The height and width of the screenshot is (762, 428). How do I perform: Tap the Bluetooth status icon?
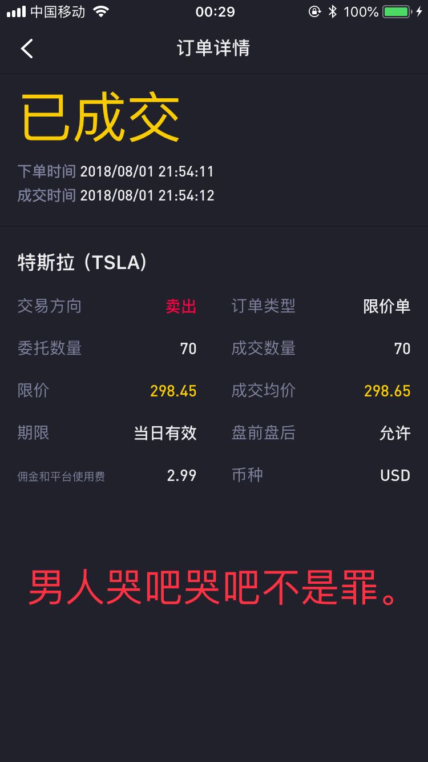pos(333,11)
